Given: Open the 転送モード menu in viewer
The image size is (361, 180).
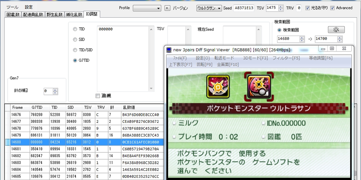Looking at the screenshot, I should tap(224, 58).
